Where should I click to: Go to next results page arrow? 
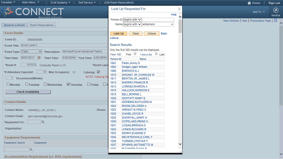point(156,54)
